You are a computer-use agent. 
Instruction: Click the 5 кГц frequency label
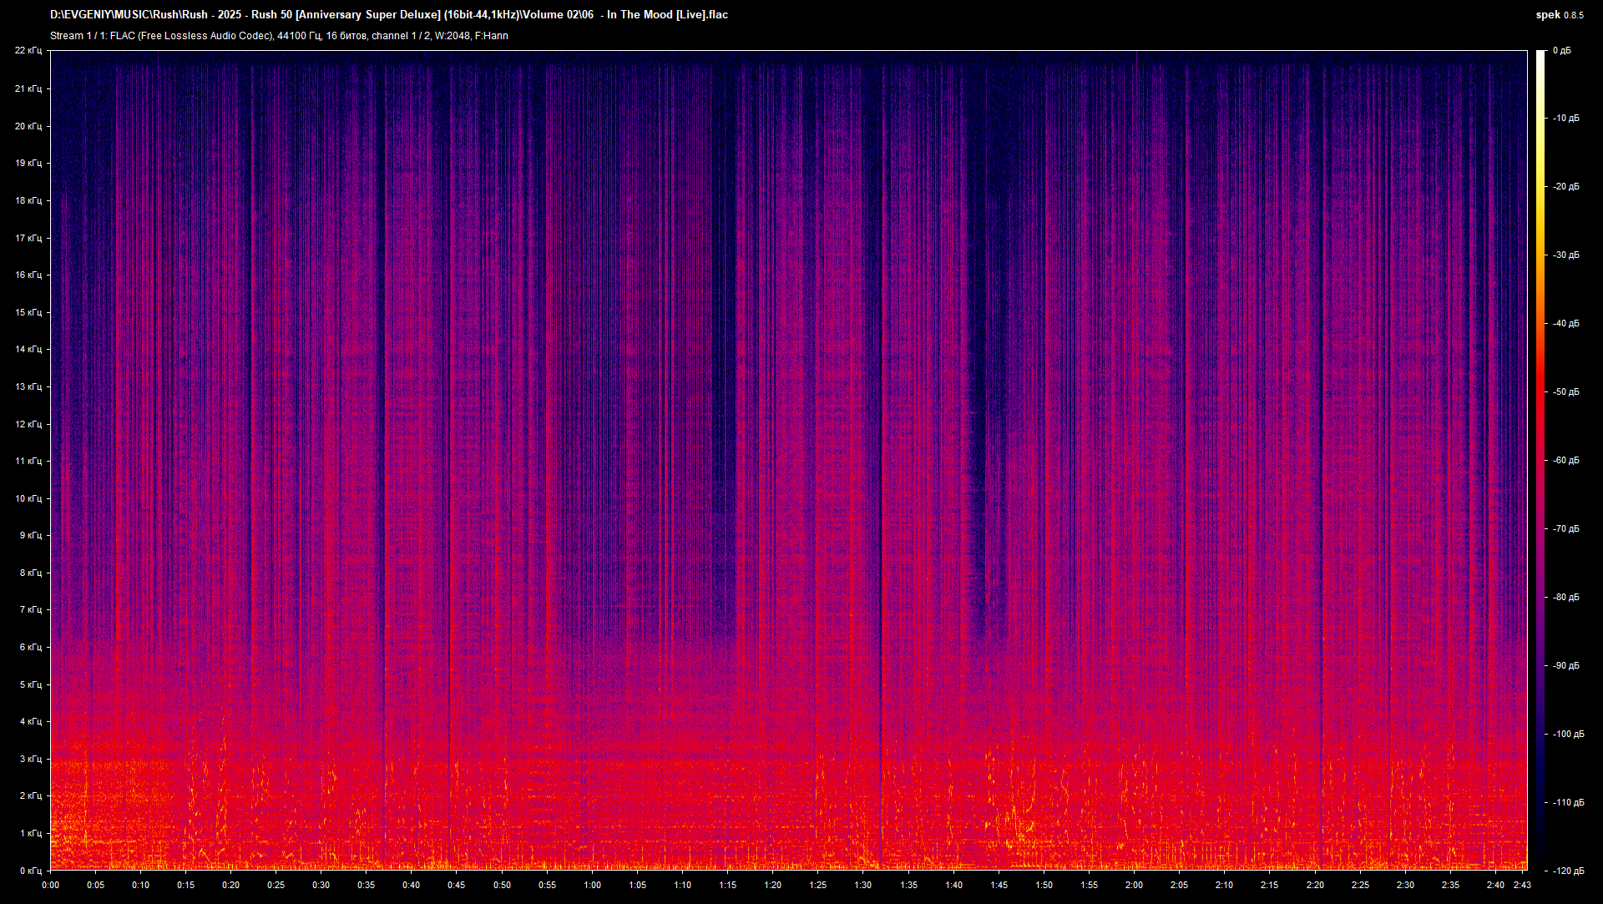(x=30, y=684)
